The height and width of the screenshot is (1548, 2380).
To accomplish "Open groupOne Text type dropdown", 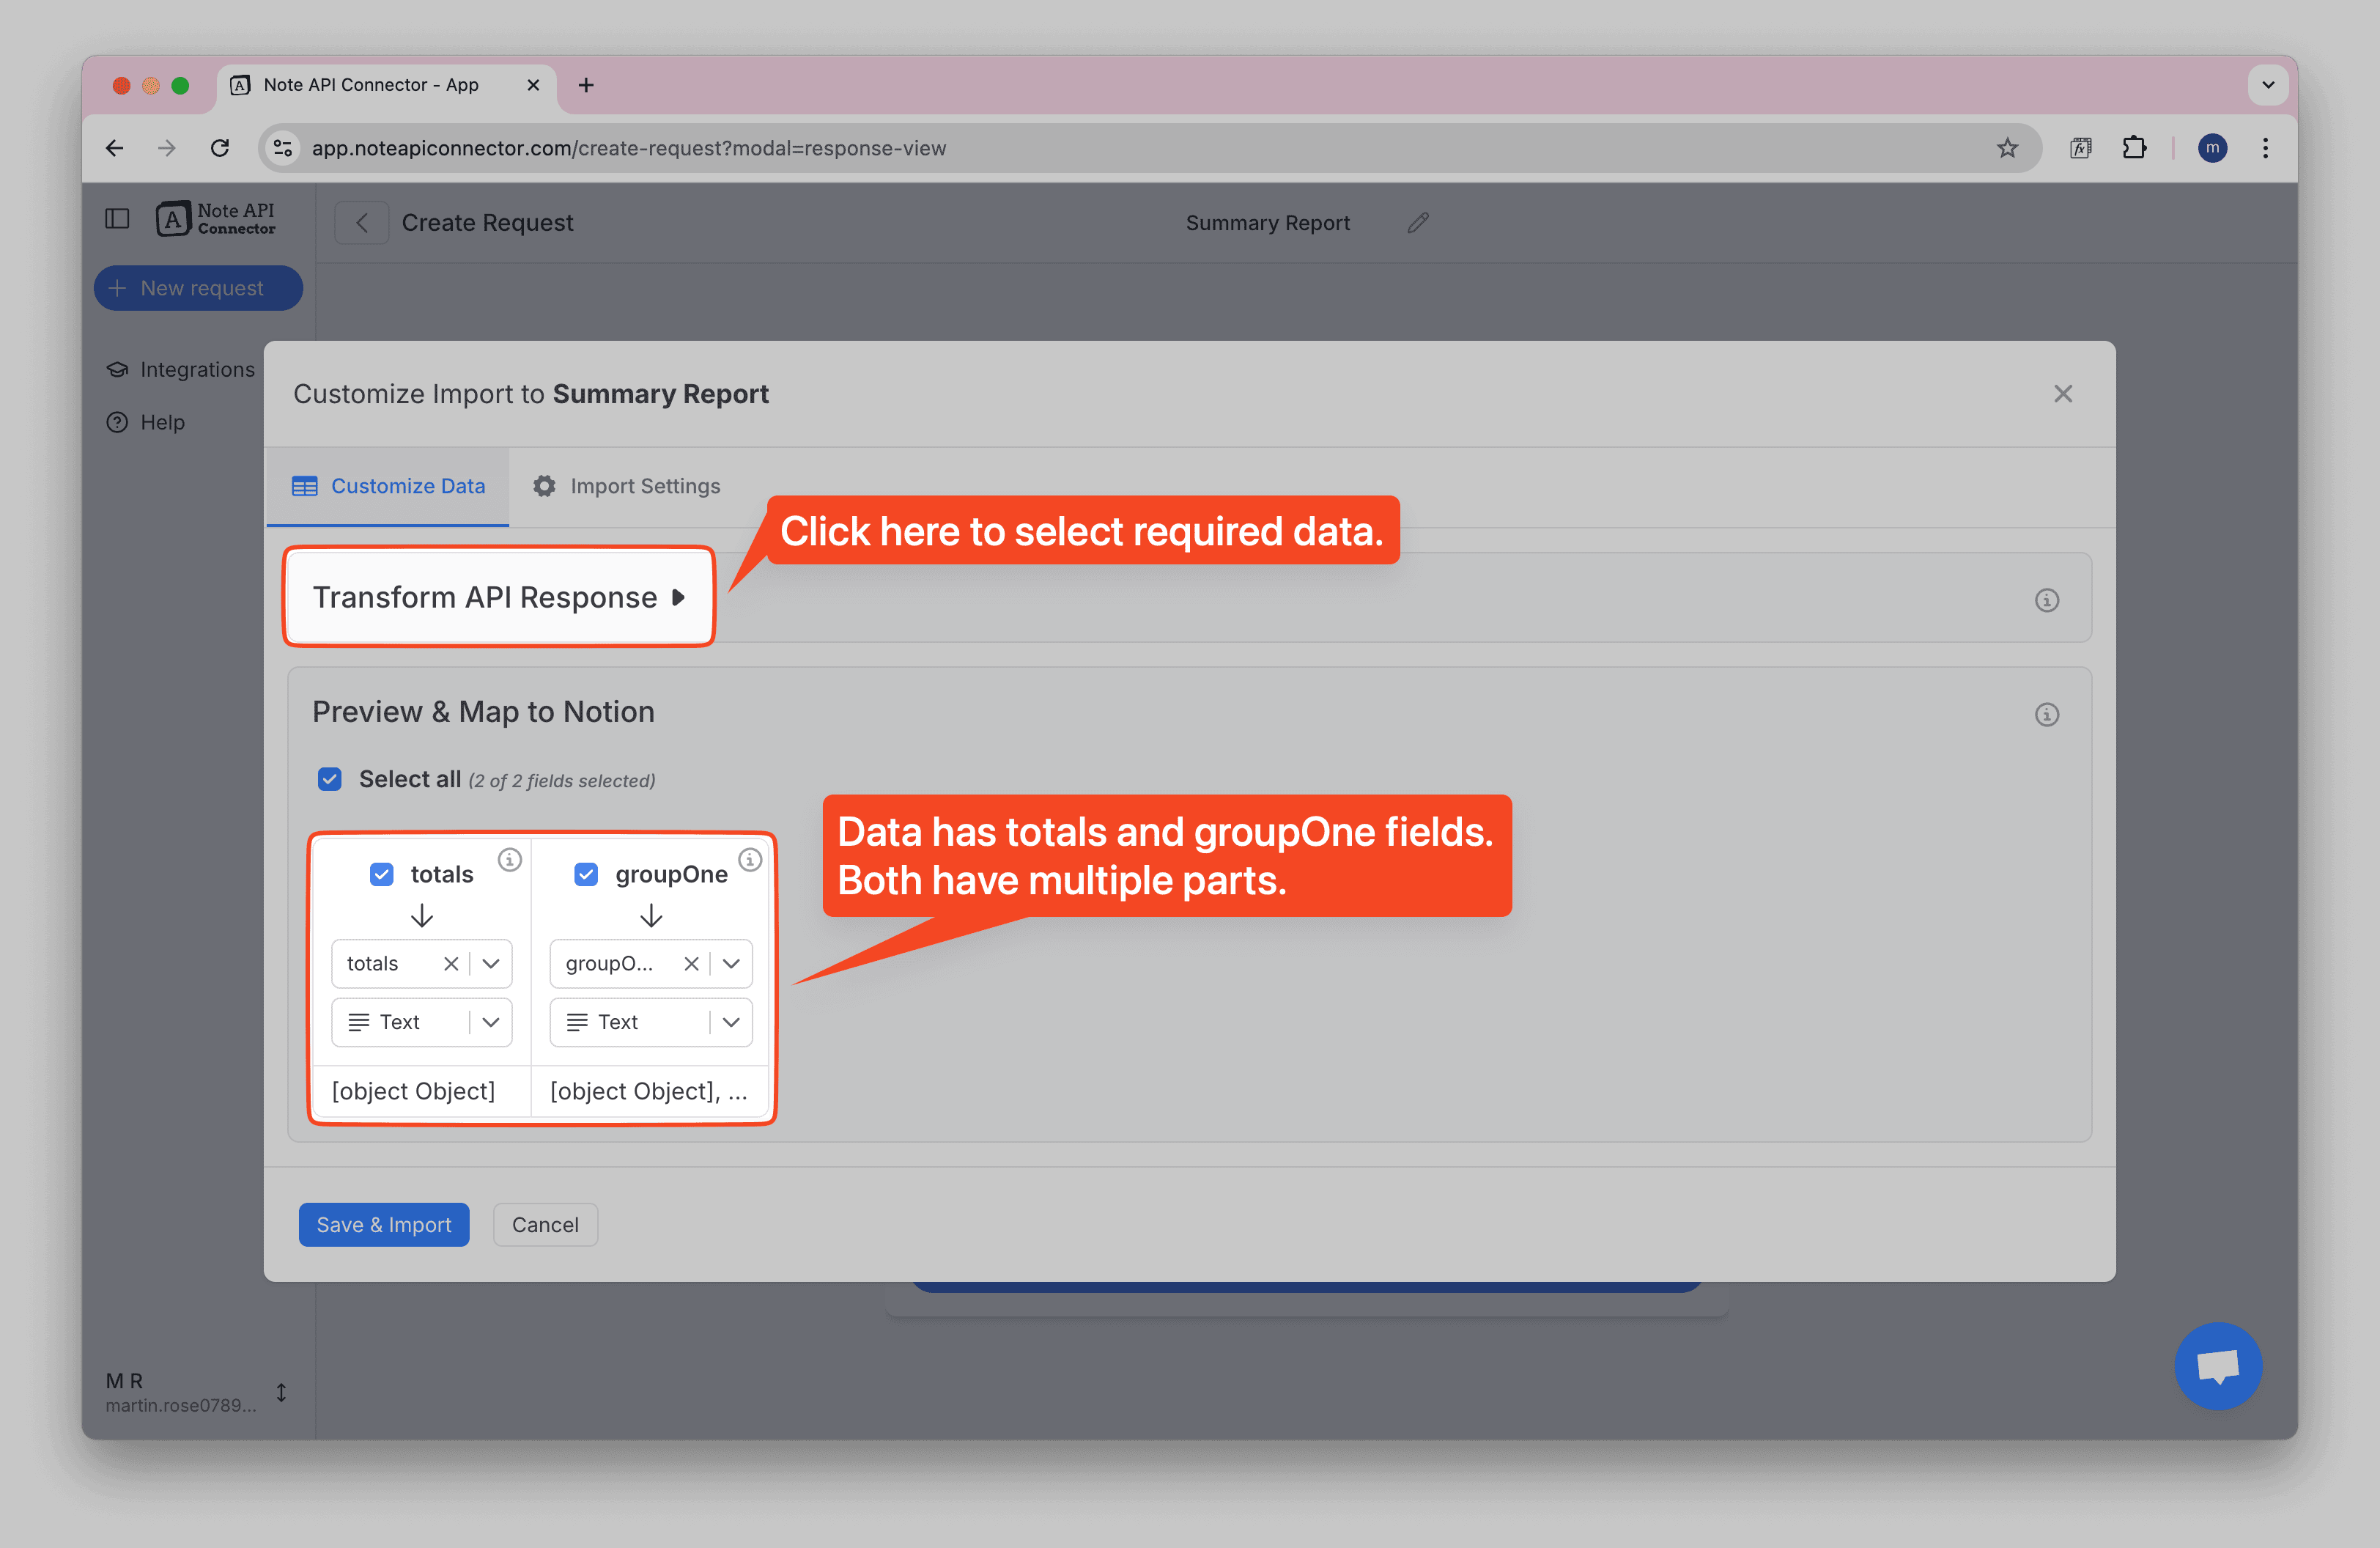I will tap(731, 1022).
